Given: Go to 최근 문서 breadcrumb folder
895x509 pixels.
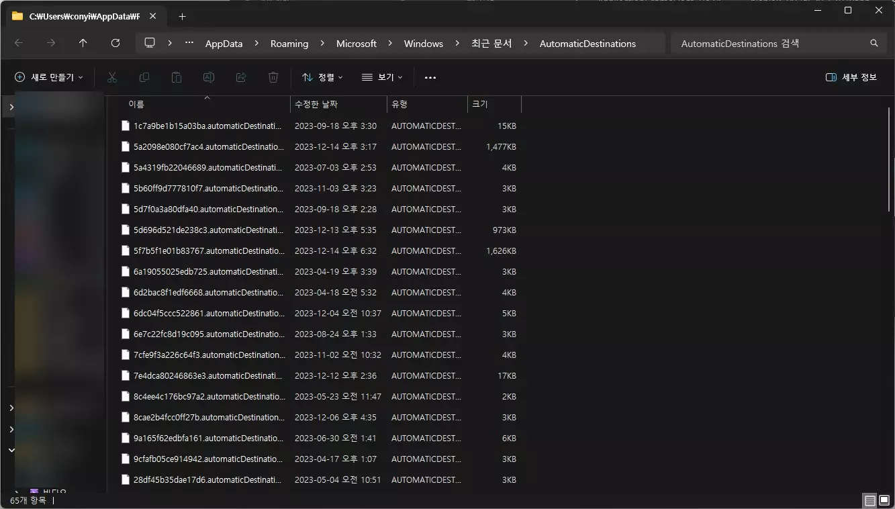Looking at the screenshot, I should [491, 44].
